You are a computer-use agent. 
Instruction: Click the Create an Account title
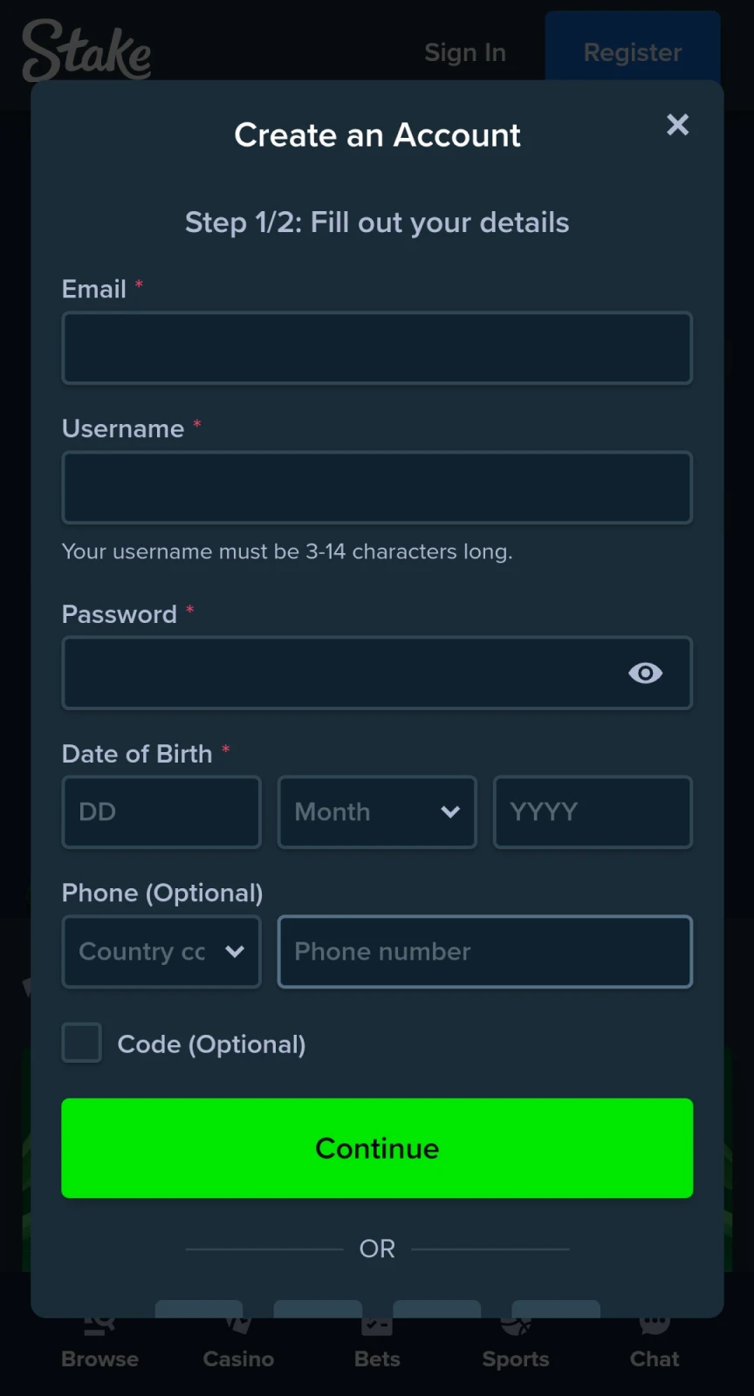377,135
